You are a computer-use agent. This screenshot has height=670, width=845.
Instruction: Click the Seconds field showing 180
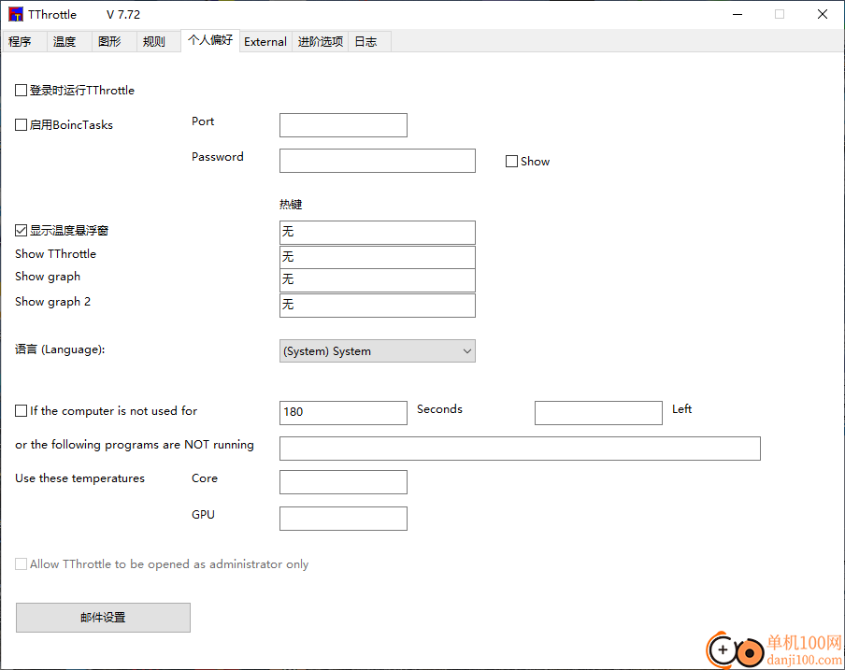coord(343,412)
